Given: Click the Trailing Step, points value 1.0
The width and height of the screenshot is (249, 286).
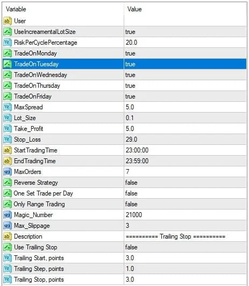Looking at the screenshot, I should point(130,269).
